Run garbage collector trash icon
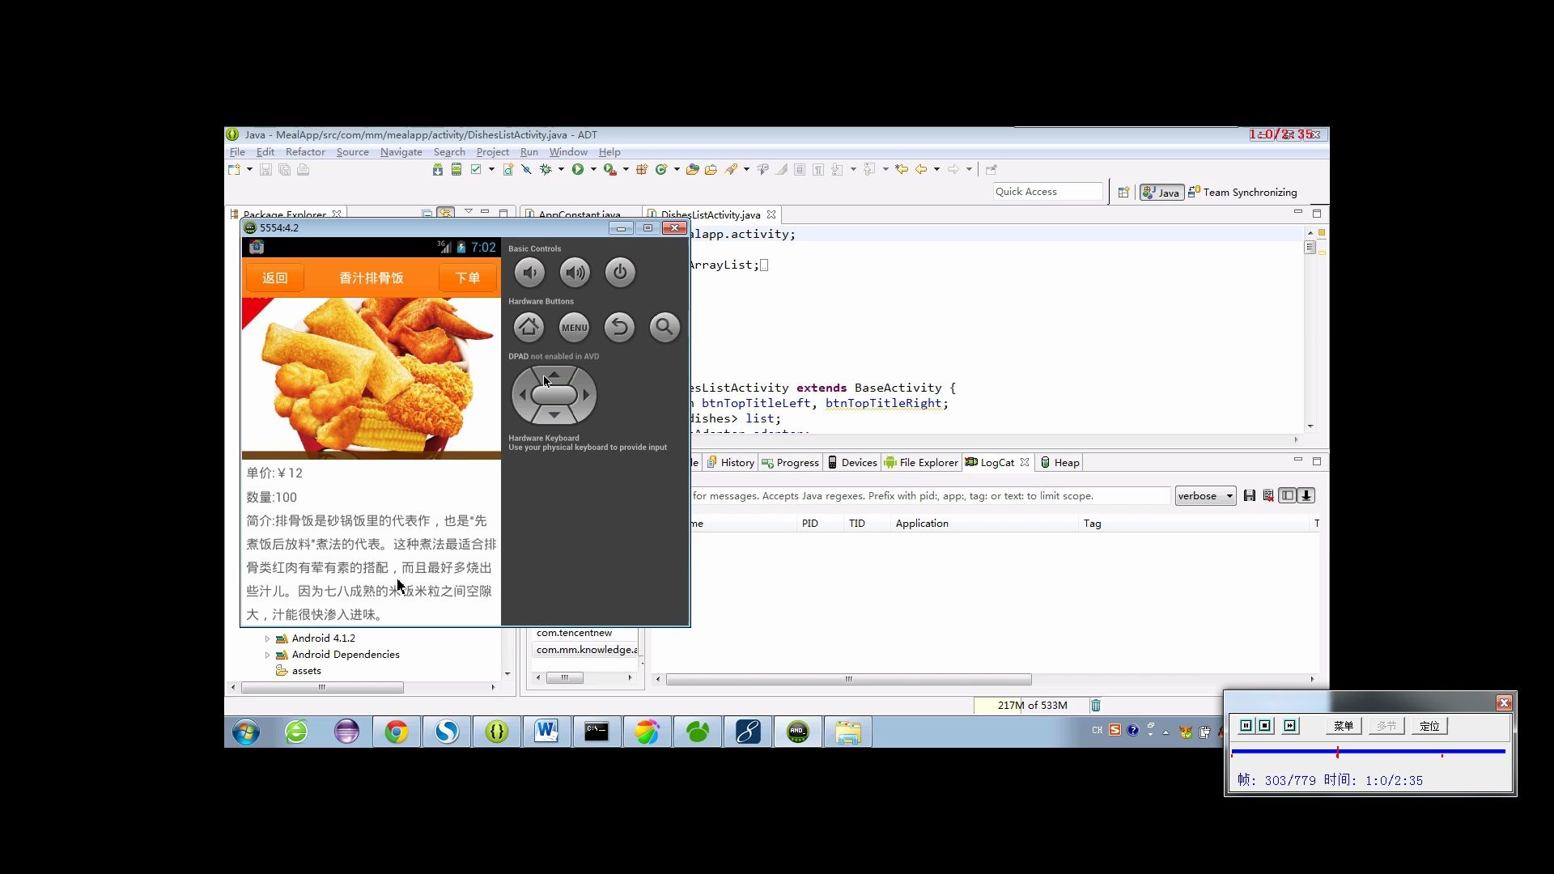 pos(1096,706)
